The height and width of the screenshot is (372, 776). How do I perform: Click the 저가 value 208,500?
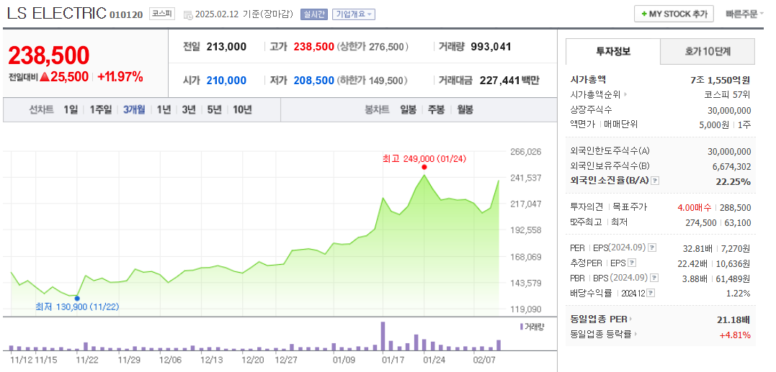[313, 81]
